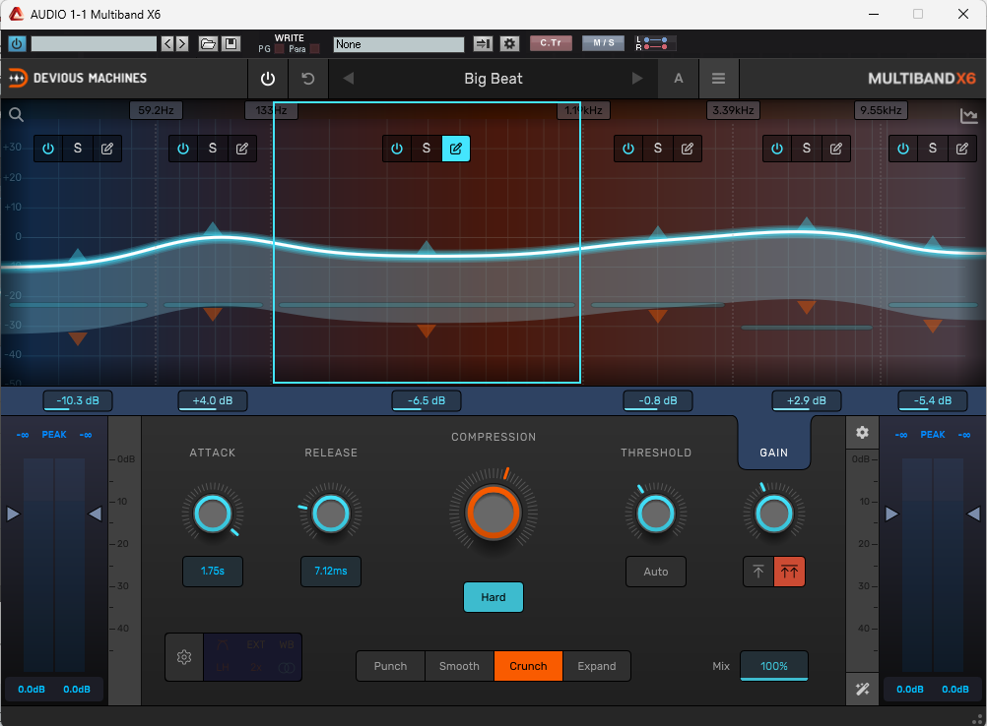Step to the previous host preset with left chevron
The height and width of the screenshot is (726, 987).
pos(167,43)
